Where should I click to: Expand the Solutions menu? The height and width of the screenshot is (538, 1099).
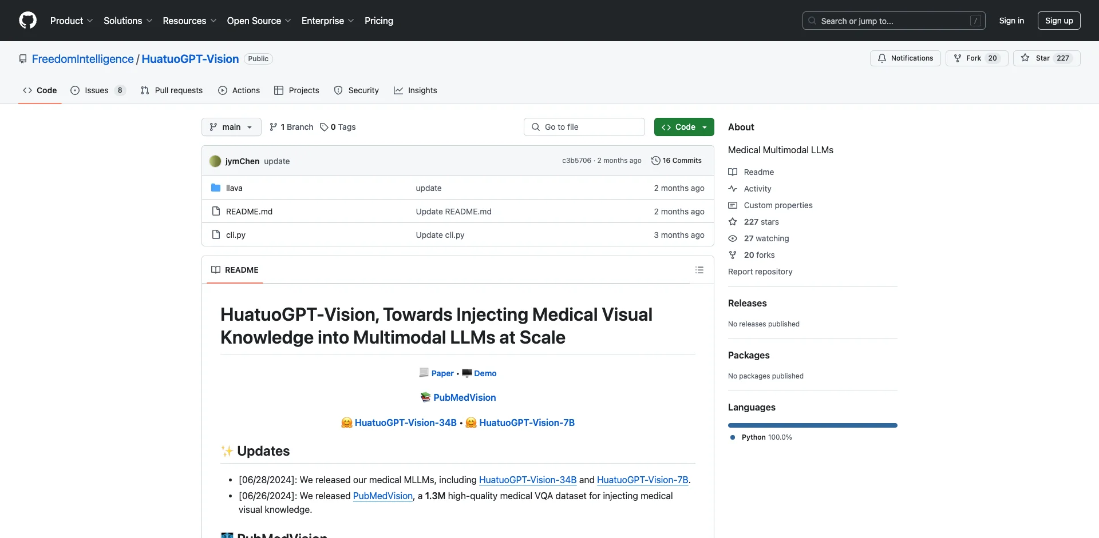coord(128,21)
